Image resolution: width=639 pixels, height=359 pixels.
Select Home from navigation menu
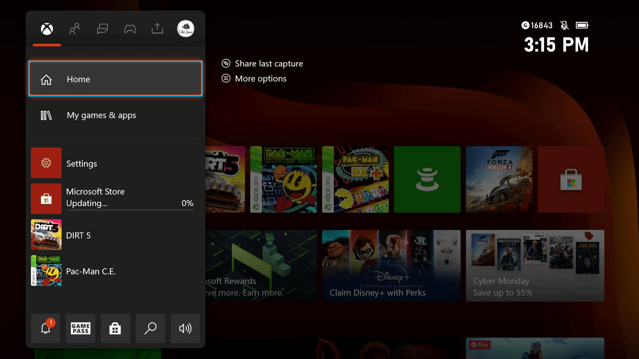[115, 79]
